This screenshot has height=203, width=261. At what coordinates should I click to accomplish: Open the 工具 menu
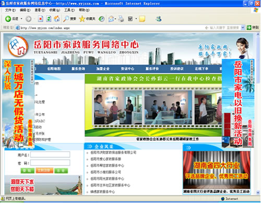click(69, 10)
